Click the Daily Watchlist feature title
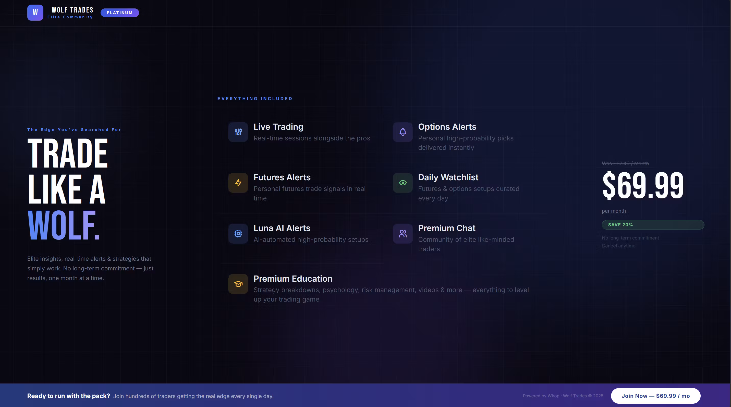The height and width of the screenshot is (407, 731). click(x=448, y=177)
